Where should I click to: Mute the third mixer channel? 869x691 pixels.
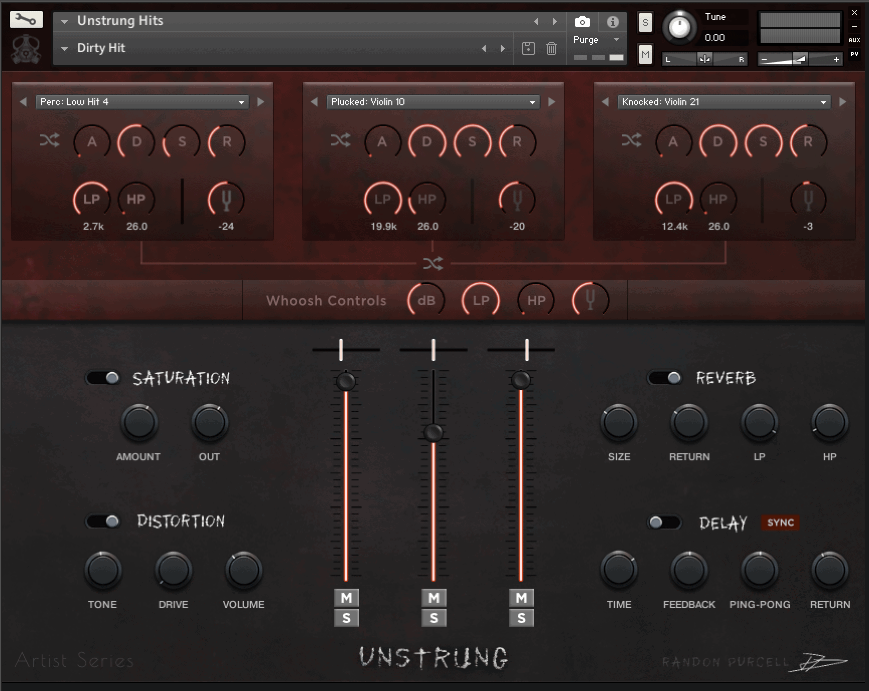coord(521,598)
